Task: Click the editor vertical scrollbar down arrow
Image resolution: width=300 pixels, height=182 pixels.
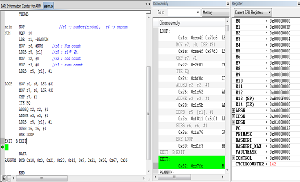Action: [149, 171]
